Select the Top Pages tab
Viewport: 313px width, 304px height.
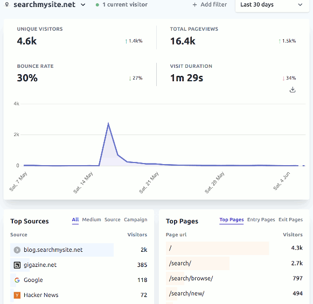point(232,220)
